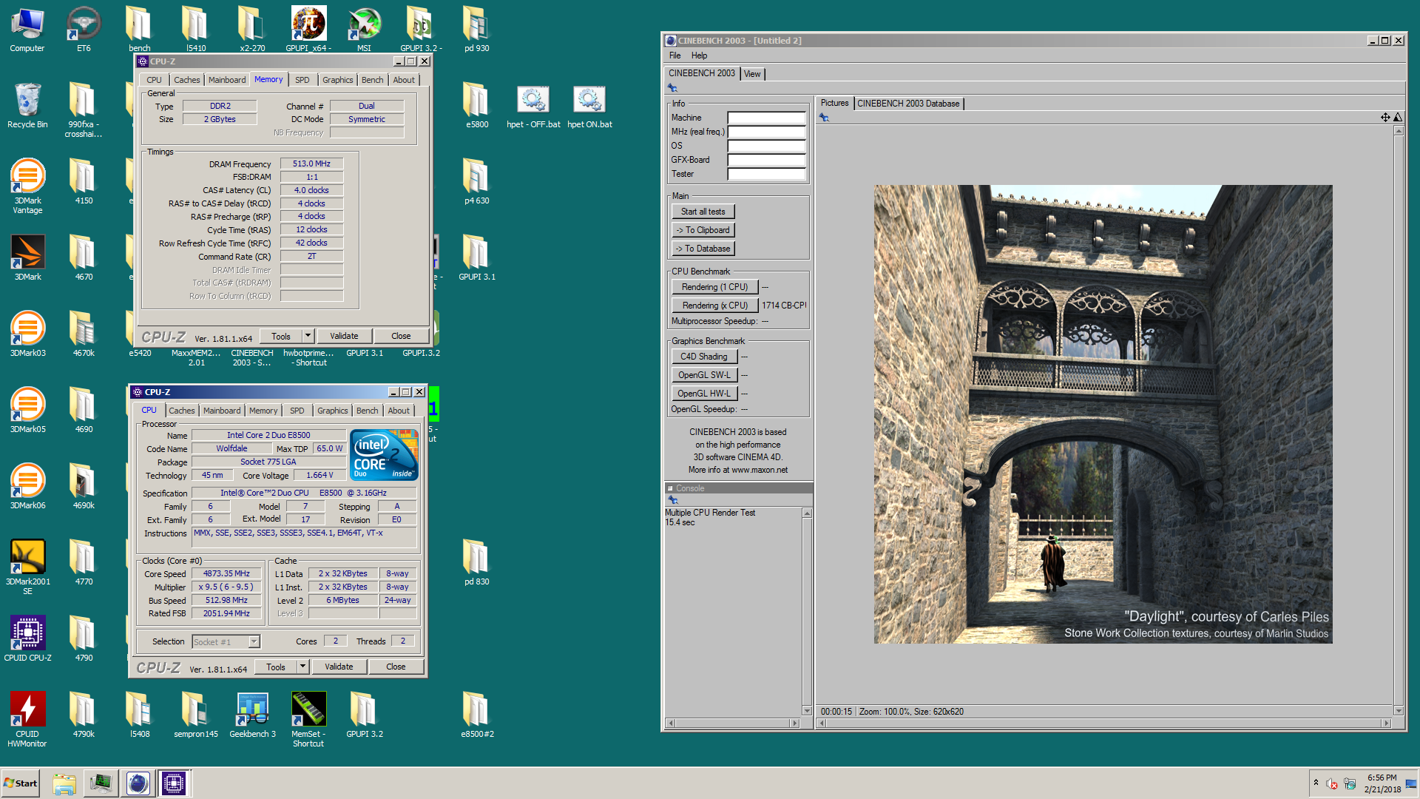Click the GFX-Board input field
Screen dimensions: 1420x799
click(766, 160)
